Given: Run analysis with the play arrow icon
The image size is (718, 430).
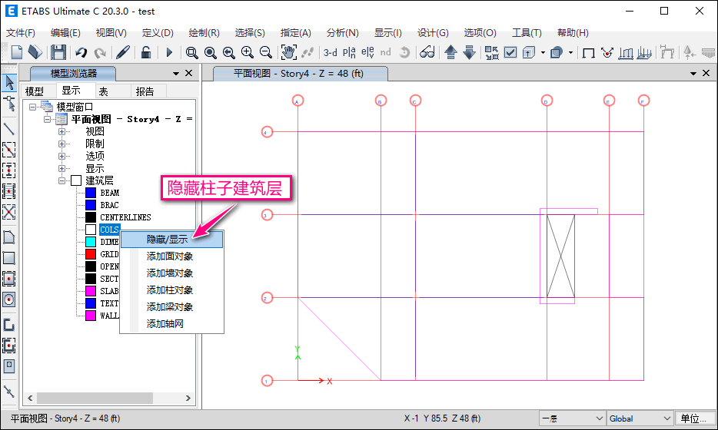Looking at the screenshot, I should (x=169, y=52).
